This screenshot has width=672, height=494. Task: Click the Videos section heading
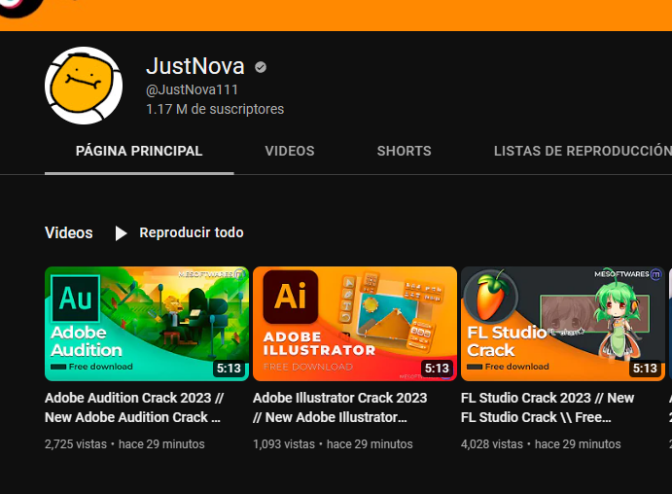point(69,233)
